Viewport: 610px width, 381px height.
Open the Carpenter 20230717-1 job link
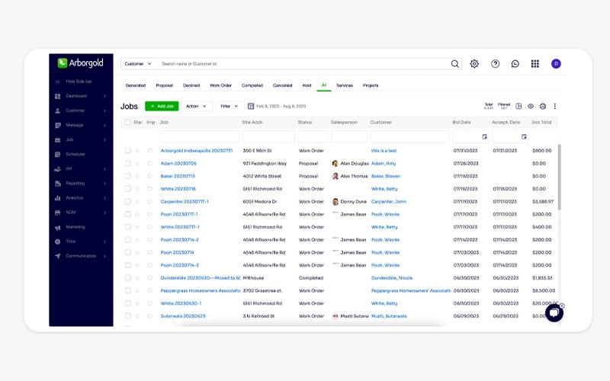tap(185, 201)
